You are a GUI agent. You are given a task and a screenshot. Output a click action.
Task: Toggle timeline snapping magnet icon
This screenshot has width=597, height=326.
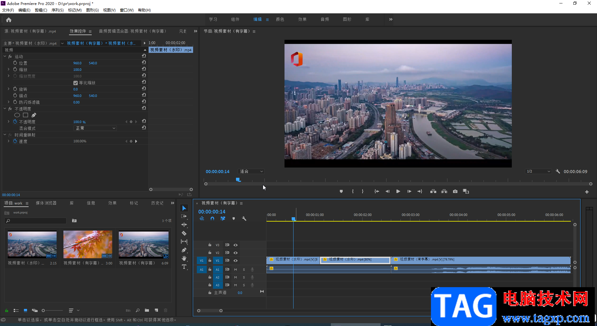(x=212, y=218)
